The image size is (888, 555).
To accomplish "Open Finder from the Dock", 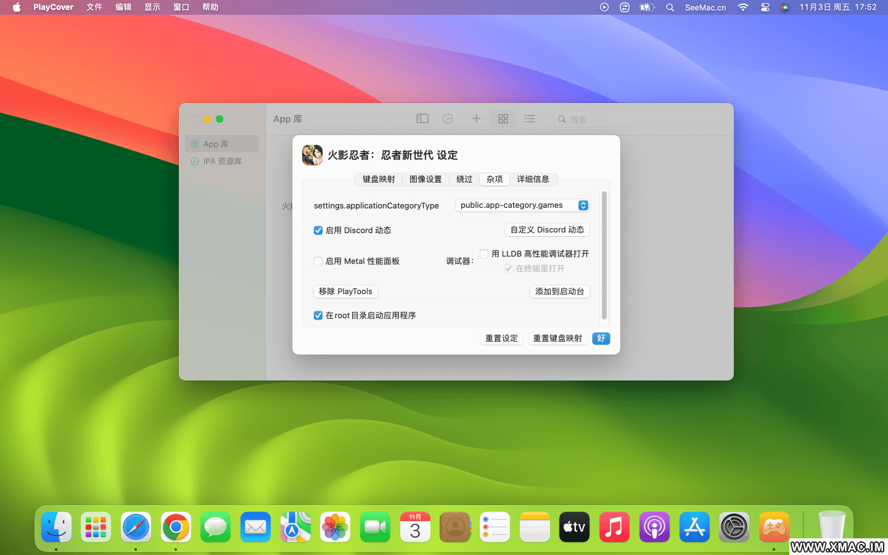I will tap(56, 527).
